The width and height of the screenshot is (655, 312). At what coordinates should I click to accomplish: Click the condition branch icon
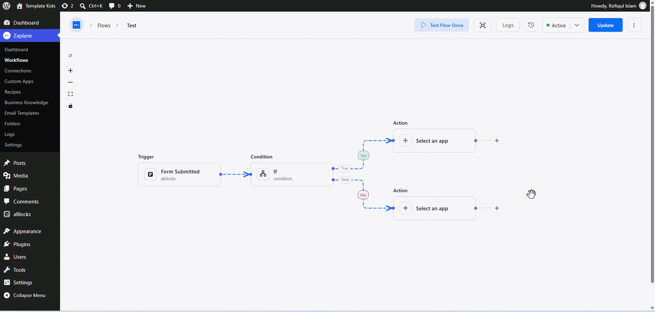click(263, 174)
